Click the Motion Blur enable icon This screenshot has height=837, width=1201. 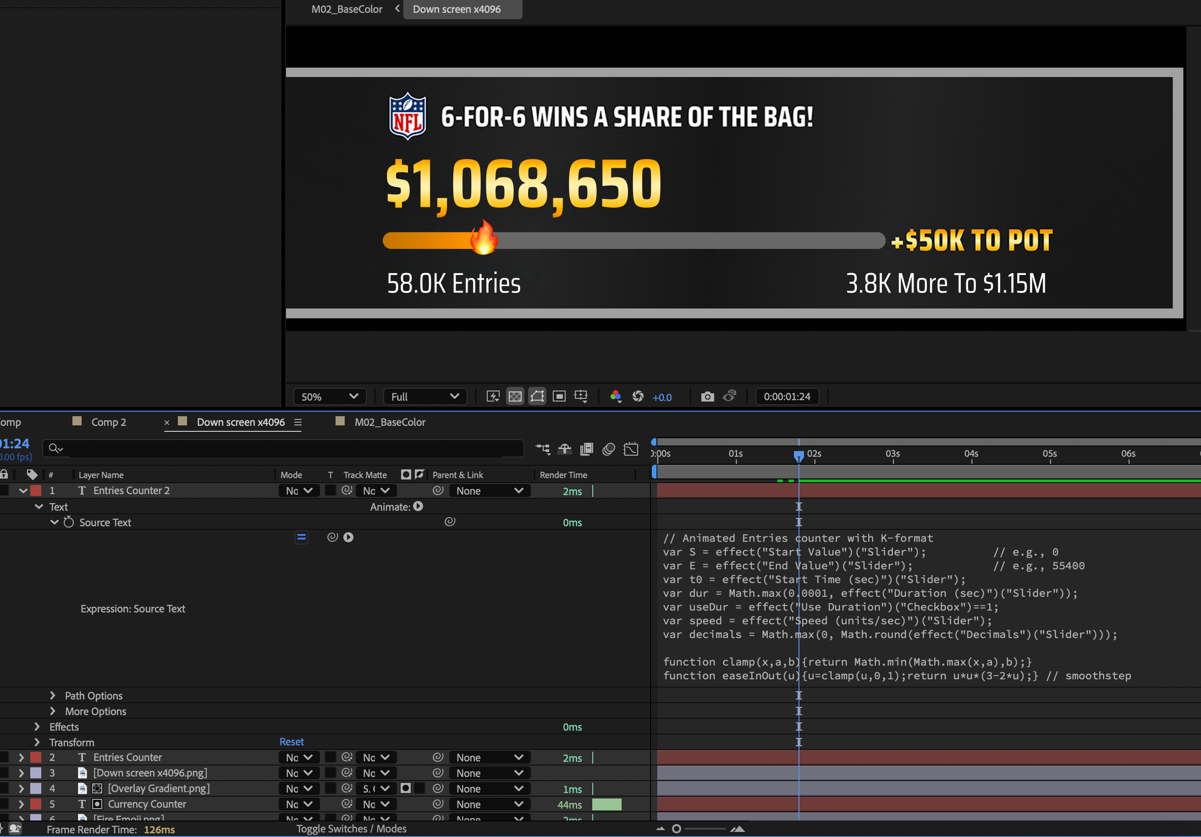click(x=608, y=449)
